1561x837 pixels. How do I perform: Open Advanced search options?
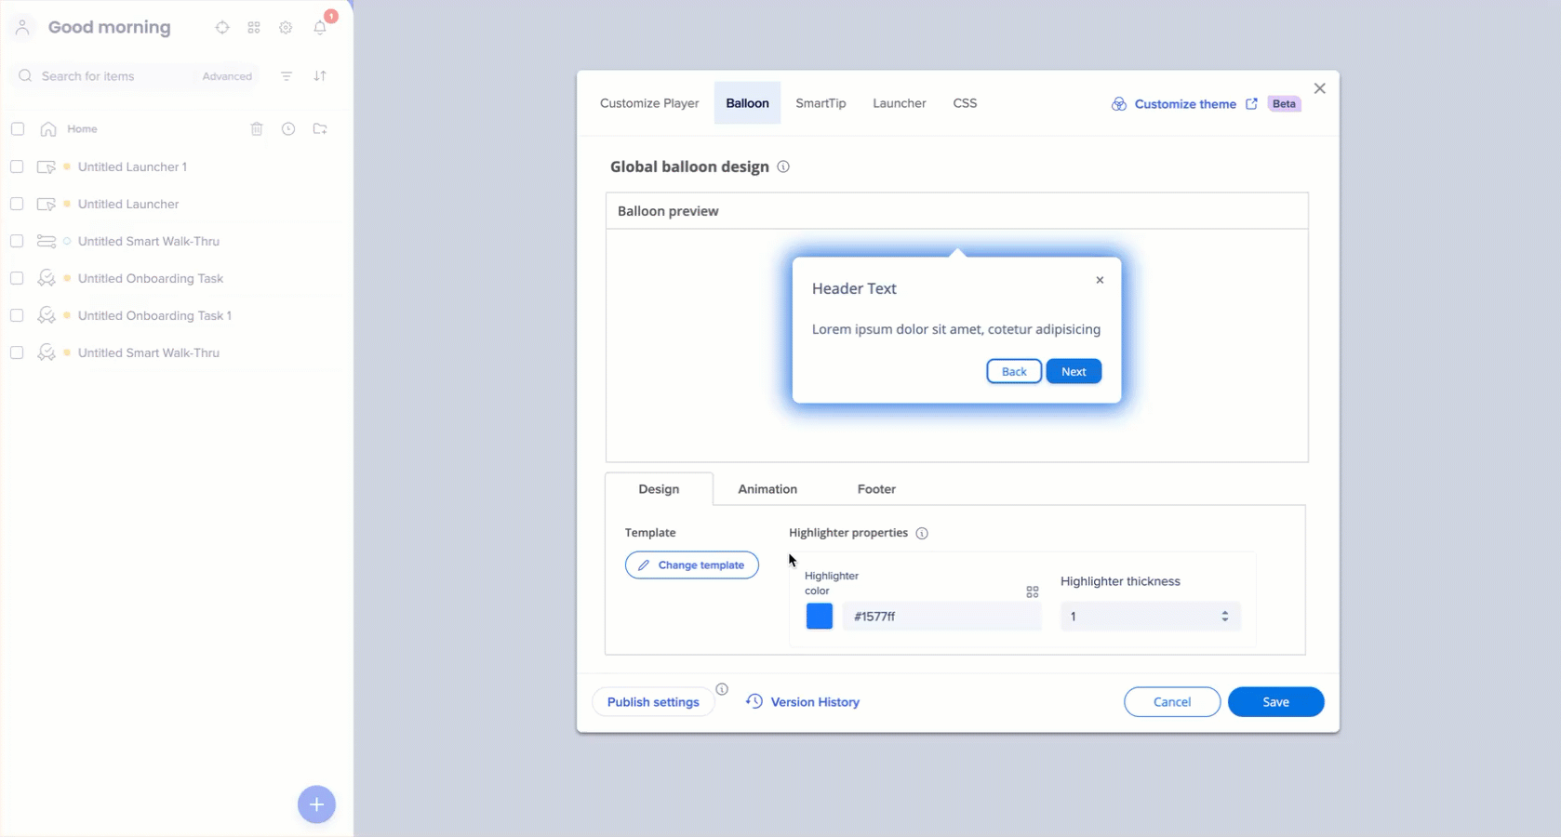[227, 76]
